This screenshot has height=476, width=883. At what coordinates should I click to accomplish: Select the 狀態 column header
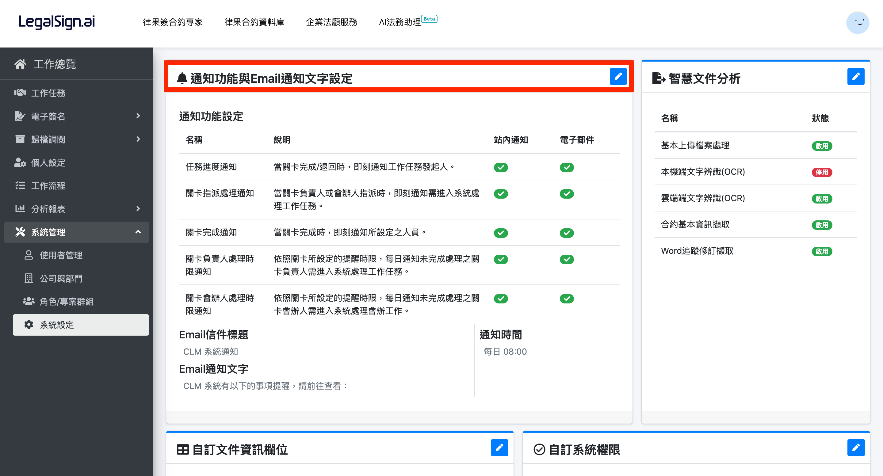pyautogui.click(x=820, y=118)
